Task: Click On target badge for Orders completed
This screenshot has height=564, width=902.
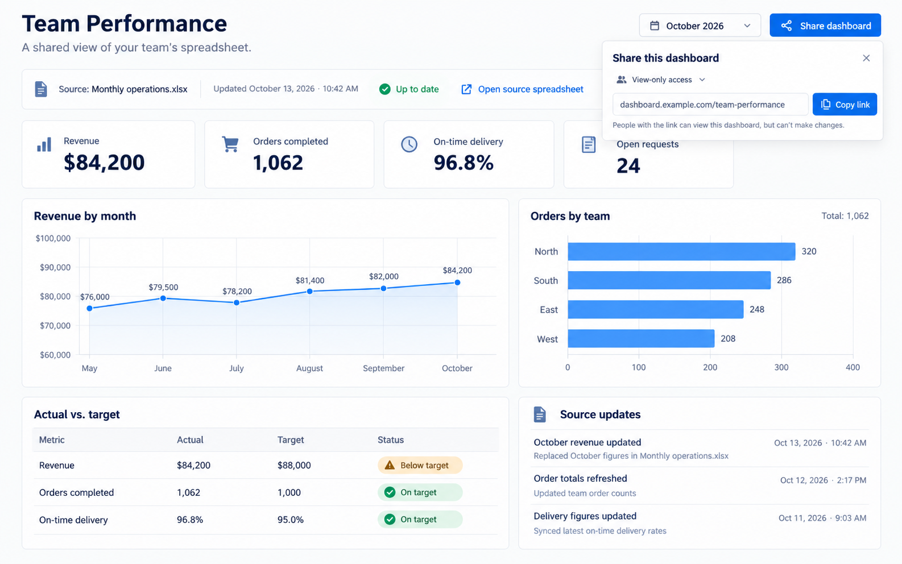Action: [420, 492]
